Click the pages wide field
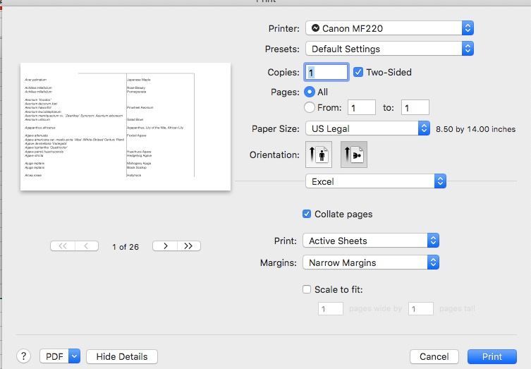Screen dimensions: 531x369 point(331,309)
